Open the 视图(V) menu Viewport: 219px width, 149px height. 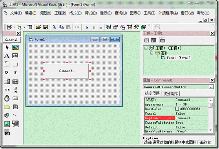pyautogui.click(x=45, y=13)
